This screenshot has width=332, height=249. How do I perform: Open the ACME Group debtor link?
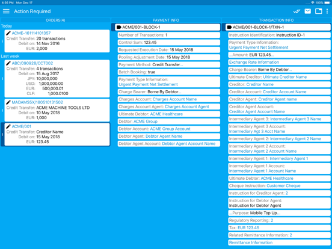coord(146,121)
